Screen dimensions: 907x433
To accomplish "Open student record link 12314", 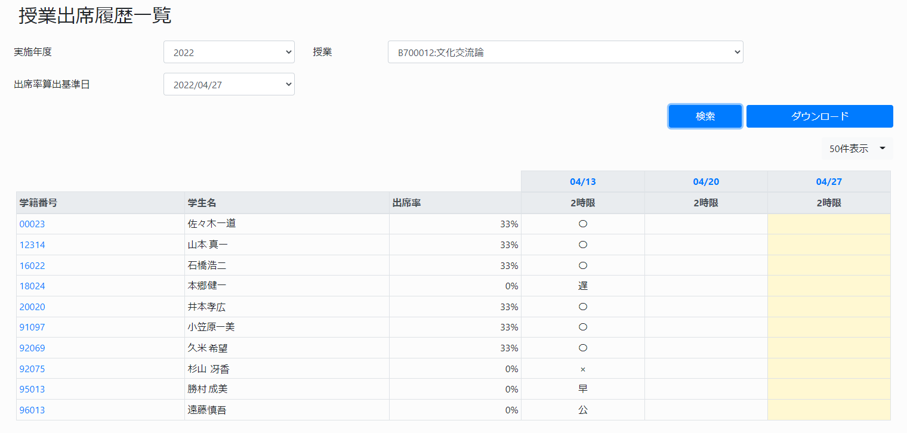I will tap(32, 245).
